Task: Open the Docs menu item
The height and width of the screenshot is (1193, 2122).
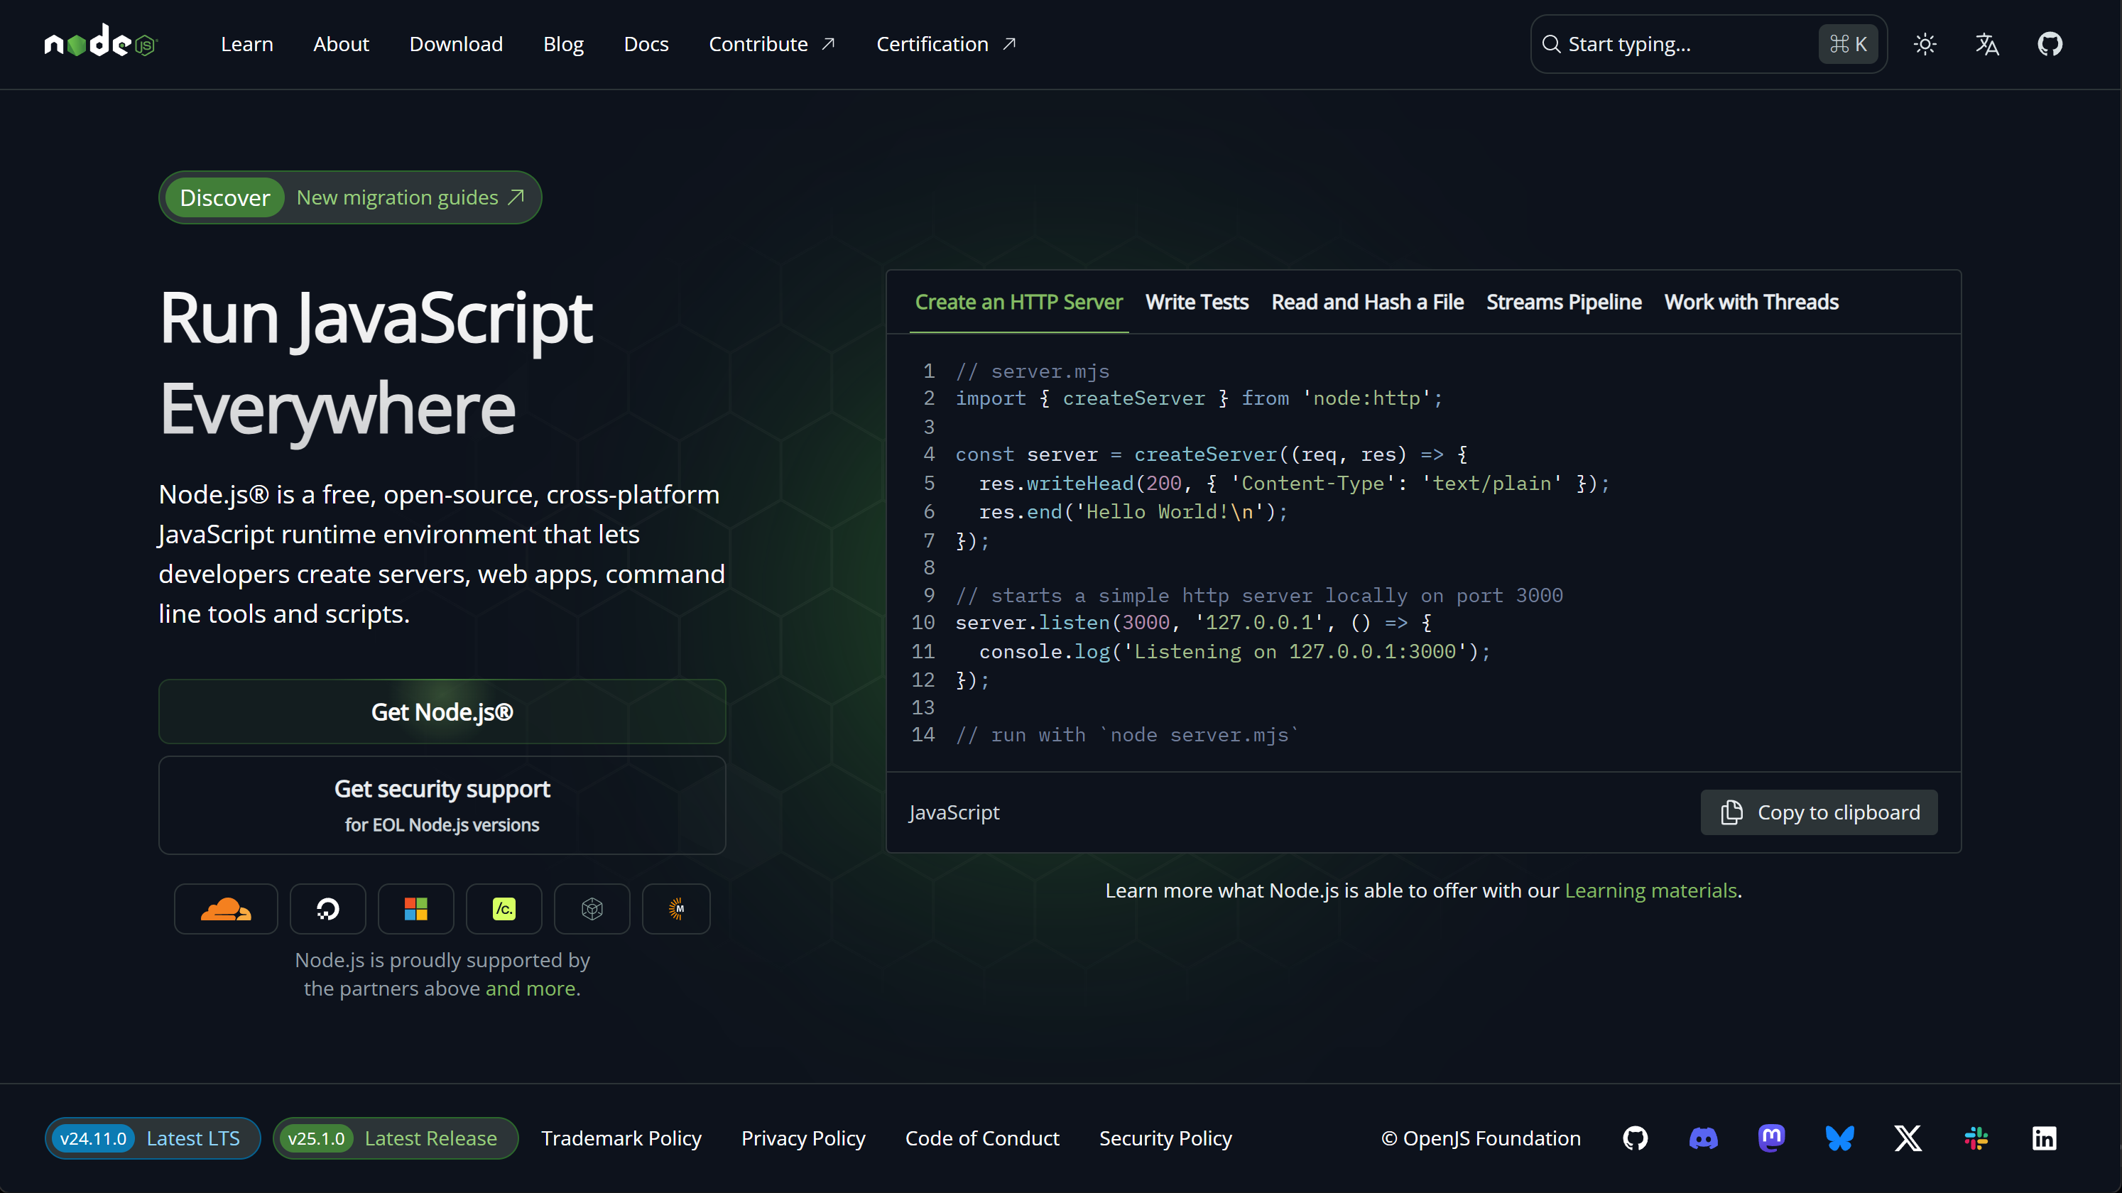Action: click(646, 43)
